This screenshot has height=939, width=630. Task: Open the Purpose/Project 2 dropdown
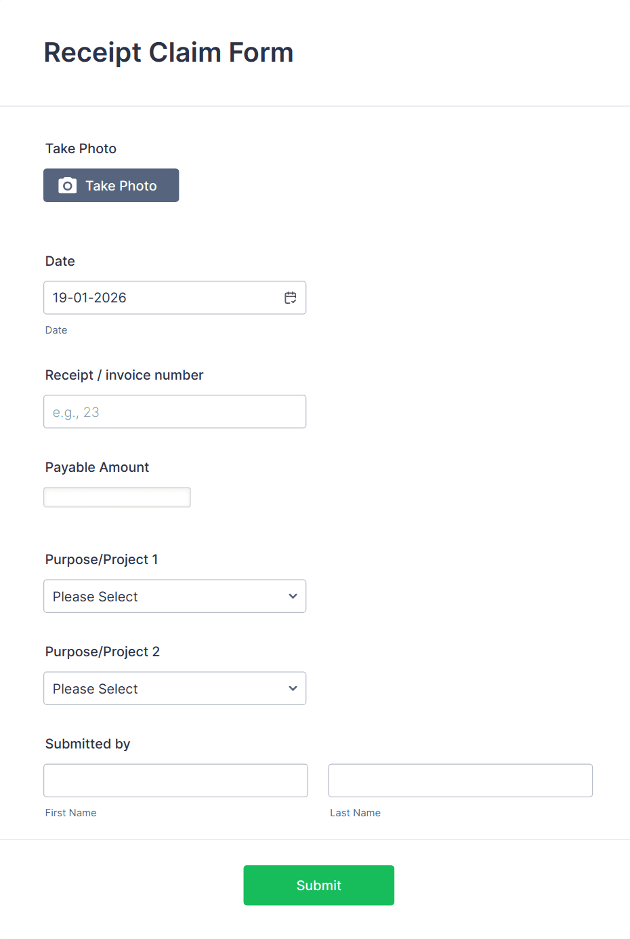pyautogui.click(x=175, y=688)
